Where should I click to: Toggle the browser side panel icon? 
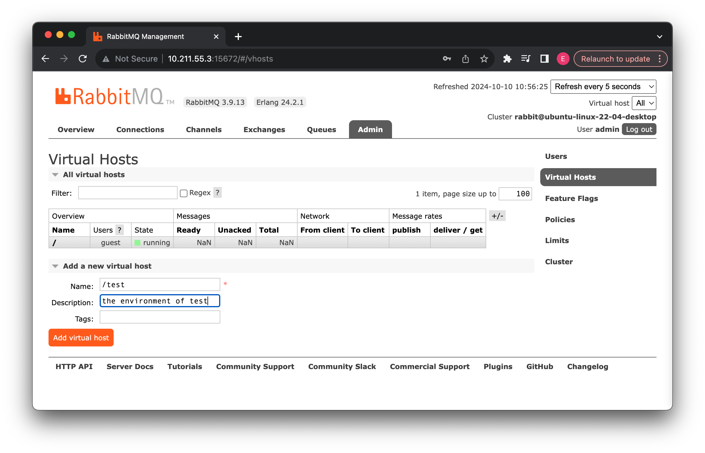click(544, 59)
